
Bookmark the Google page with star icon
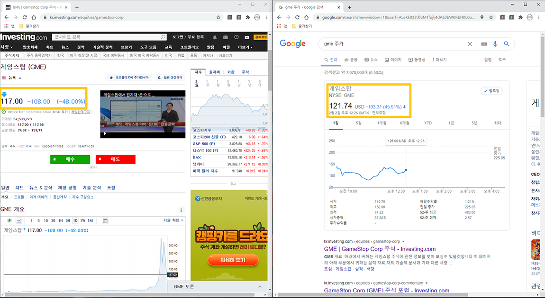(491, 18)
